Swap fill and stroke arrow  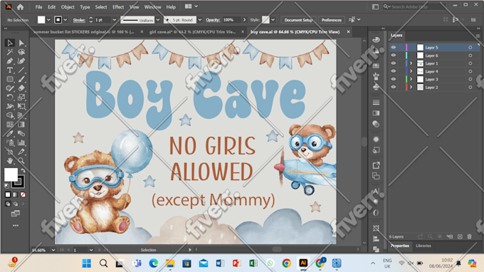(23, 170)
